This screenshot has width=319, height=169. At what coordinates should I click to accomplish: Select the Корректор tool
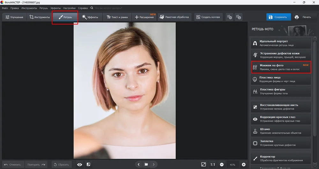281,158
